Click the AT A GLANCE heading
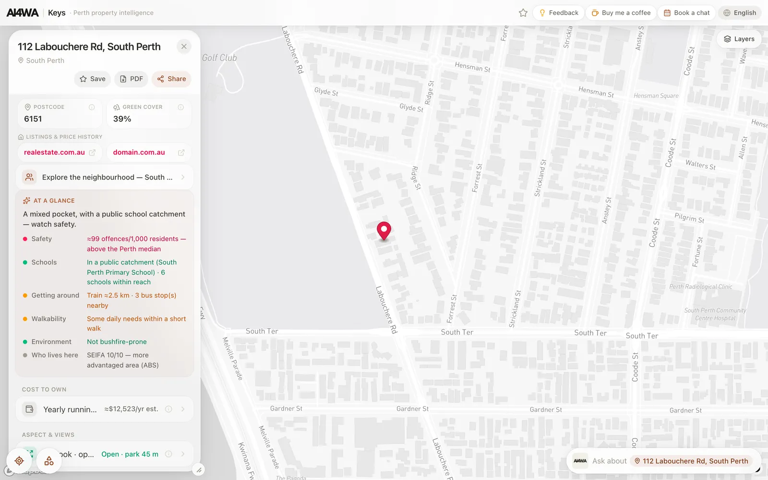This screenshot has height=480, width=768. (54, 201)
